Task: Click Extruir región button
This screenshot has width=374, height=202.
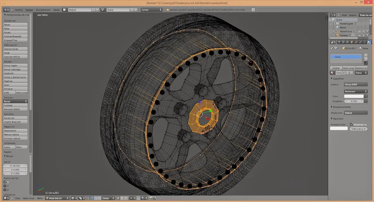Action: [15, 66]
